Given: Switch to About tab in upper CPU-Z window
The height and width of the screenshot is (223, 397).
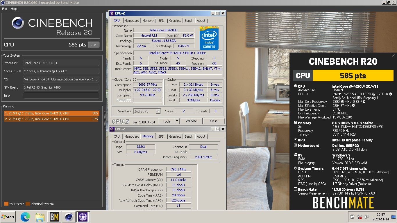Looking at the screenshot, I should [201, 21].
